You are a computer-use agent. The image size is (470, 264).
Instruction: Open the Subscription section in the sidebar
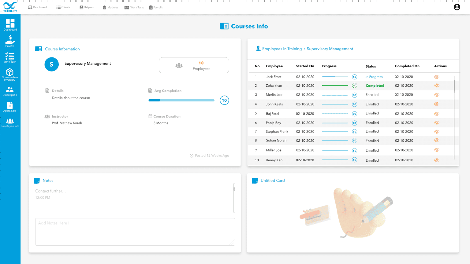[10, 90]
